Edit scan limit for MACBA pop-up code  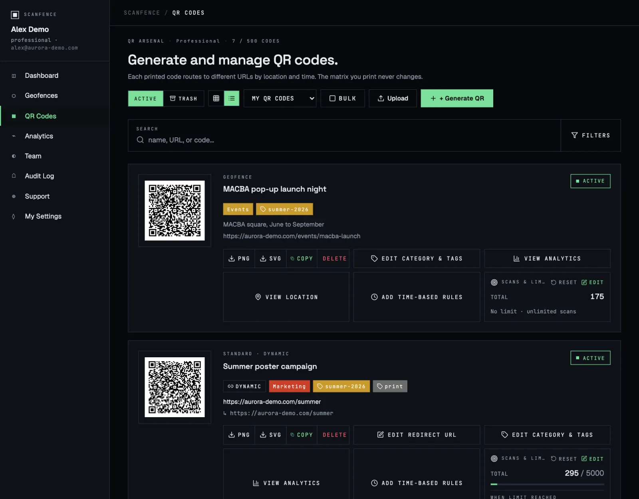click(x=592, y=282)
